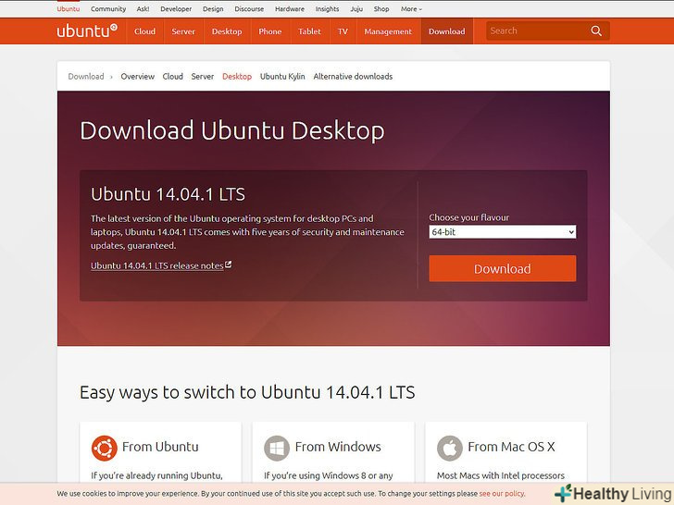
Task: Open Ubuntu 14.04.1 LTS release notes link
Action: tap(156, 265)
